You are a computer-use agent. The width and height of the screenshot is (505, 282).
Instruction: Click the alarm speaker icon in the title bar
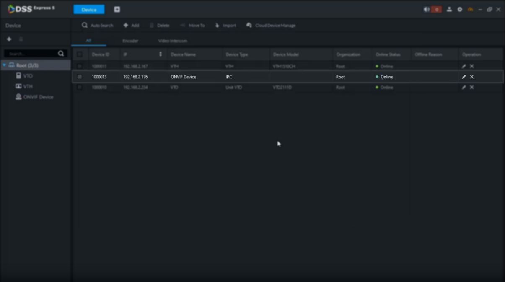click(x=427, y=9)
